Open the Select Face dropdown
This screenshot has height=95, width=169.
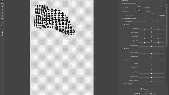pyautogui.click(x=143, y=22)
